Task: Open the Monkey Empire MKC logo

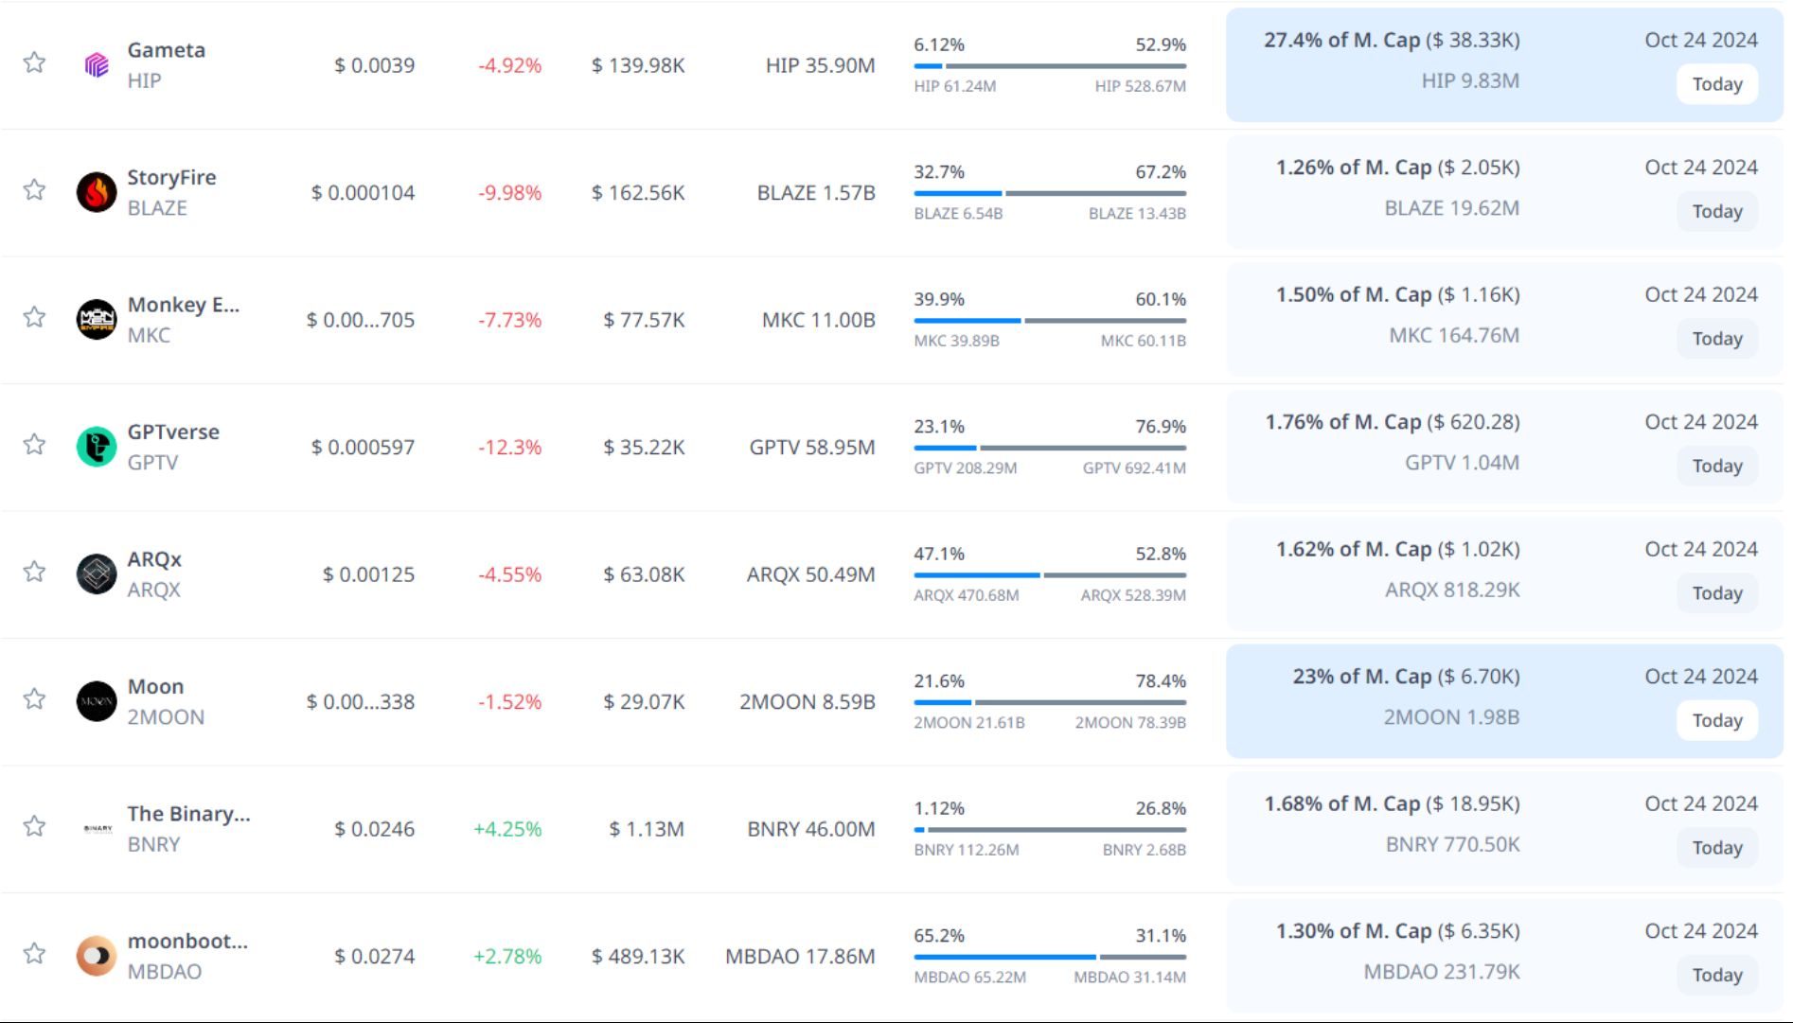Action: click(x=97, y=320)
